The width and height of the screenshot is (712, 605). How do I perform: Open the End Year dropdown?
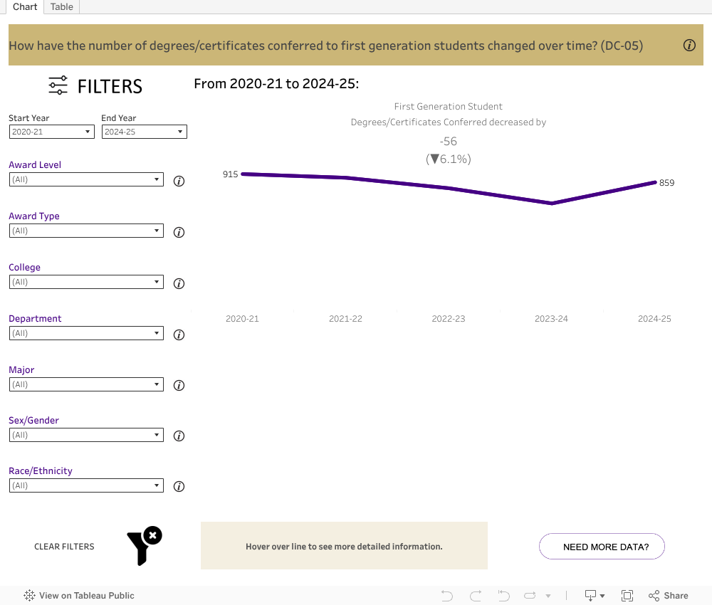[144, 132]
